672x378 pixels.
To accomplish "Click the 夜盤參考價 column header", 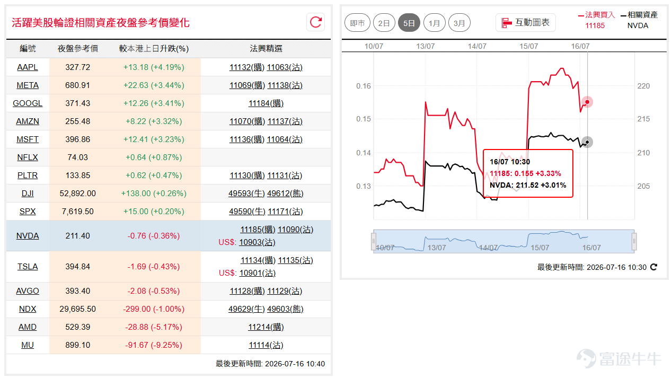I will (x=78, y=49).
